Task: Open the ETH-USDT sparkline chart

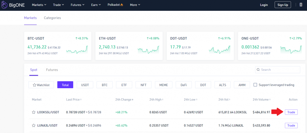Action: pos(148,50)
